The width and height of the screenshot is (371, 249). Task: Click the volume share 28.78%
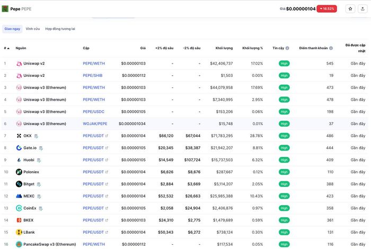[x=257, y=136]
